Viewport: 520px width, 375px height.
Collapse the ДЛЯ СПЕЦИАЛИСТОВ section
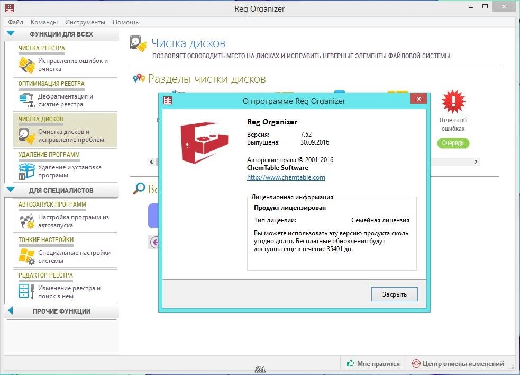[x=11, y=190]
